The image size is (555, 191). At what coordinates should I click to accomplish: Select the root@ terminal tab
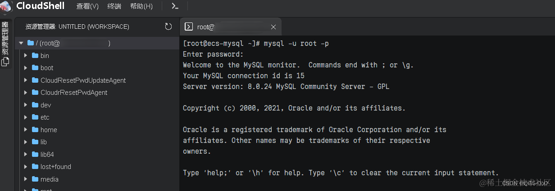[x=231, y=27]
